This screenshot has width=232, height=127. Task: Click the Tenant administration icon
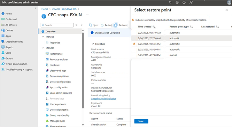point(3,64)
